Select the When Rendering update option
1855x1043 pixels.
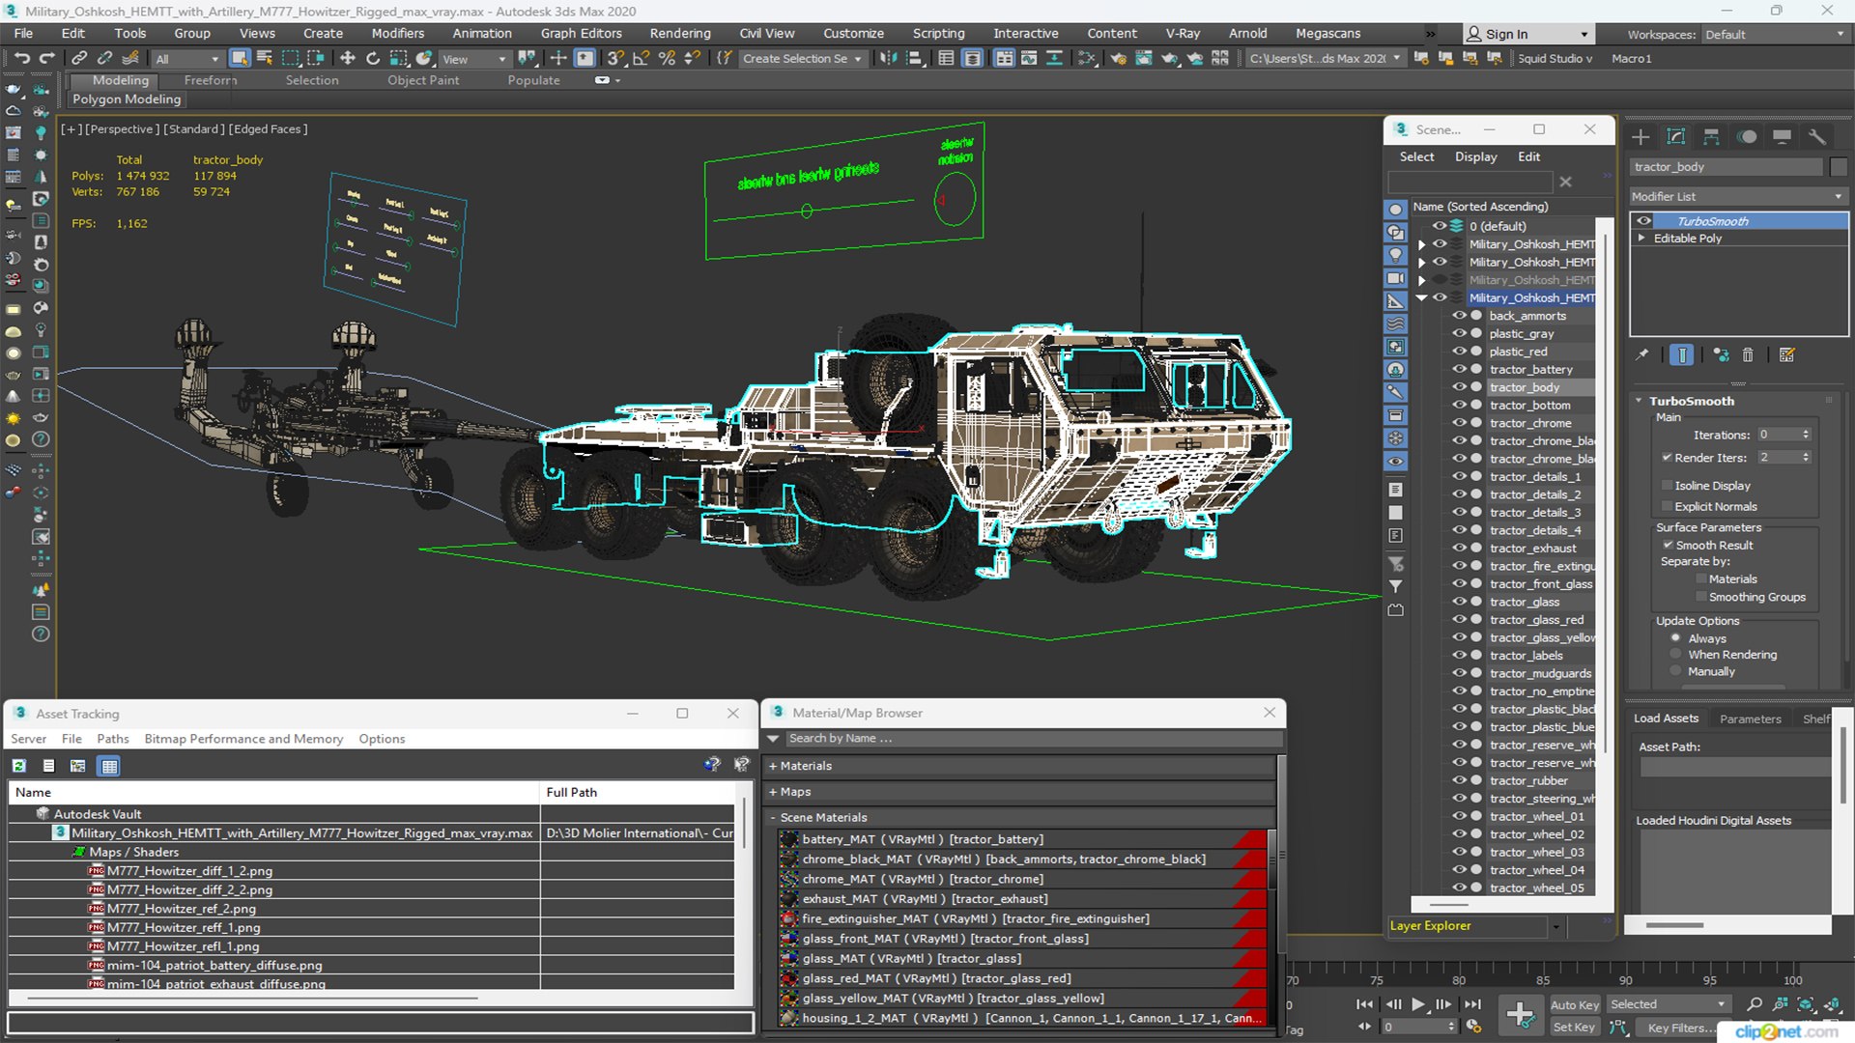pos(1676,655)
